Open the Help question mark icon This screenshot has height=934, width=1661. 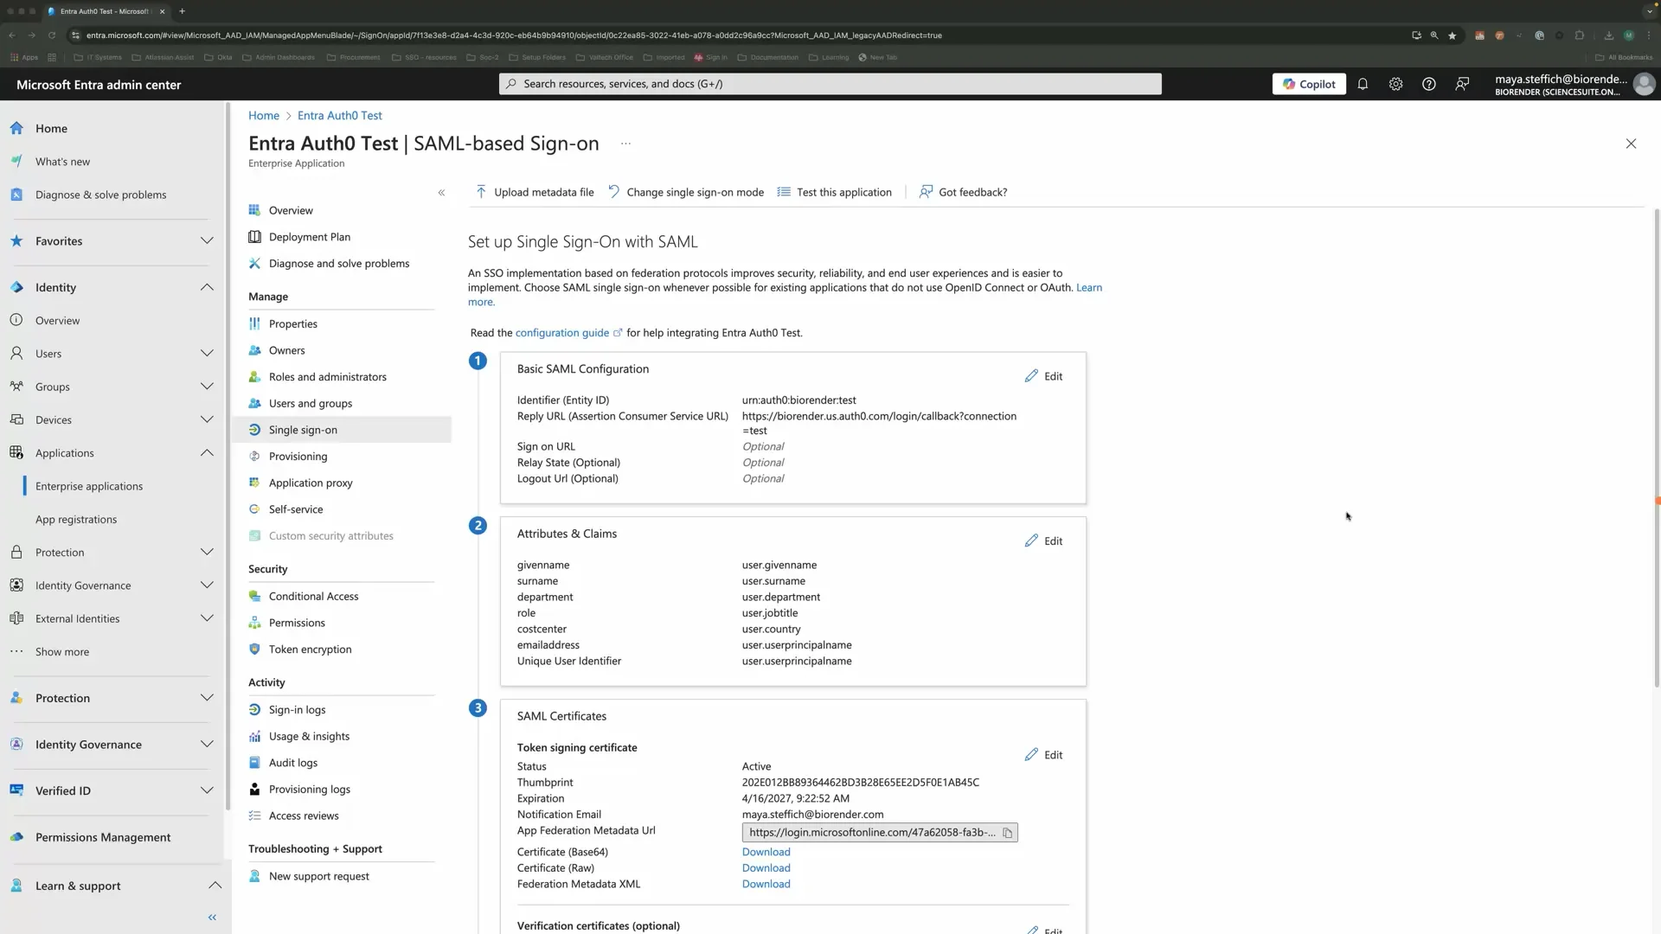click(x=1428, y=84)
